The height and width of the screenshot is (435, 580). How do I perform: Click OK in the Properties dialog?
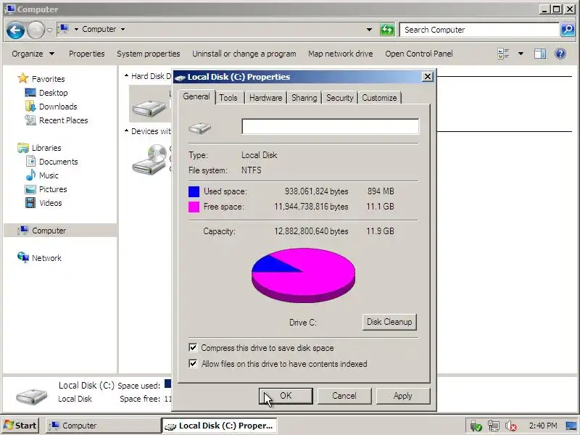(286, 396)
